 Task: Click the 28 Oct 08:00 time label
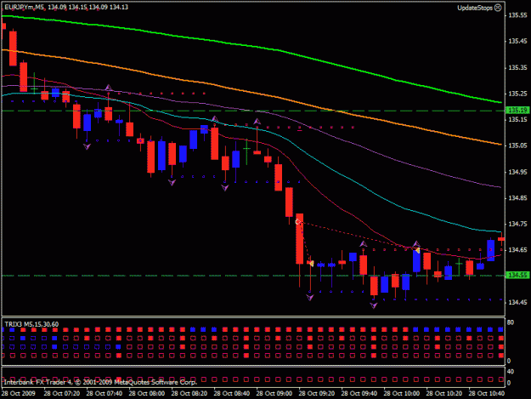(x=147, y=393)
